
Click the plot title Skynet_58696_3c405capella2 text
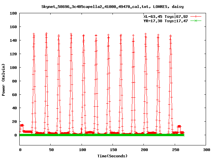click(x=112, y=7)
